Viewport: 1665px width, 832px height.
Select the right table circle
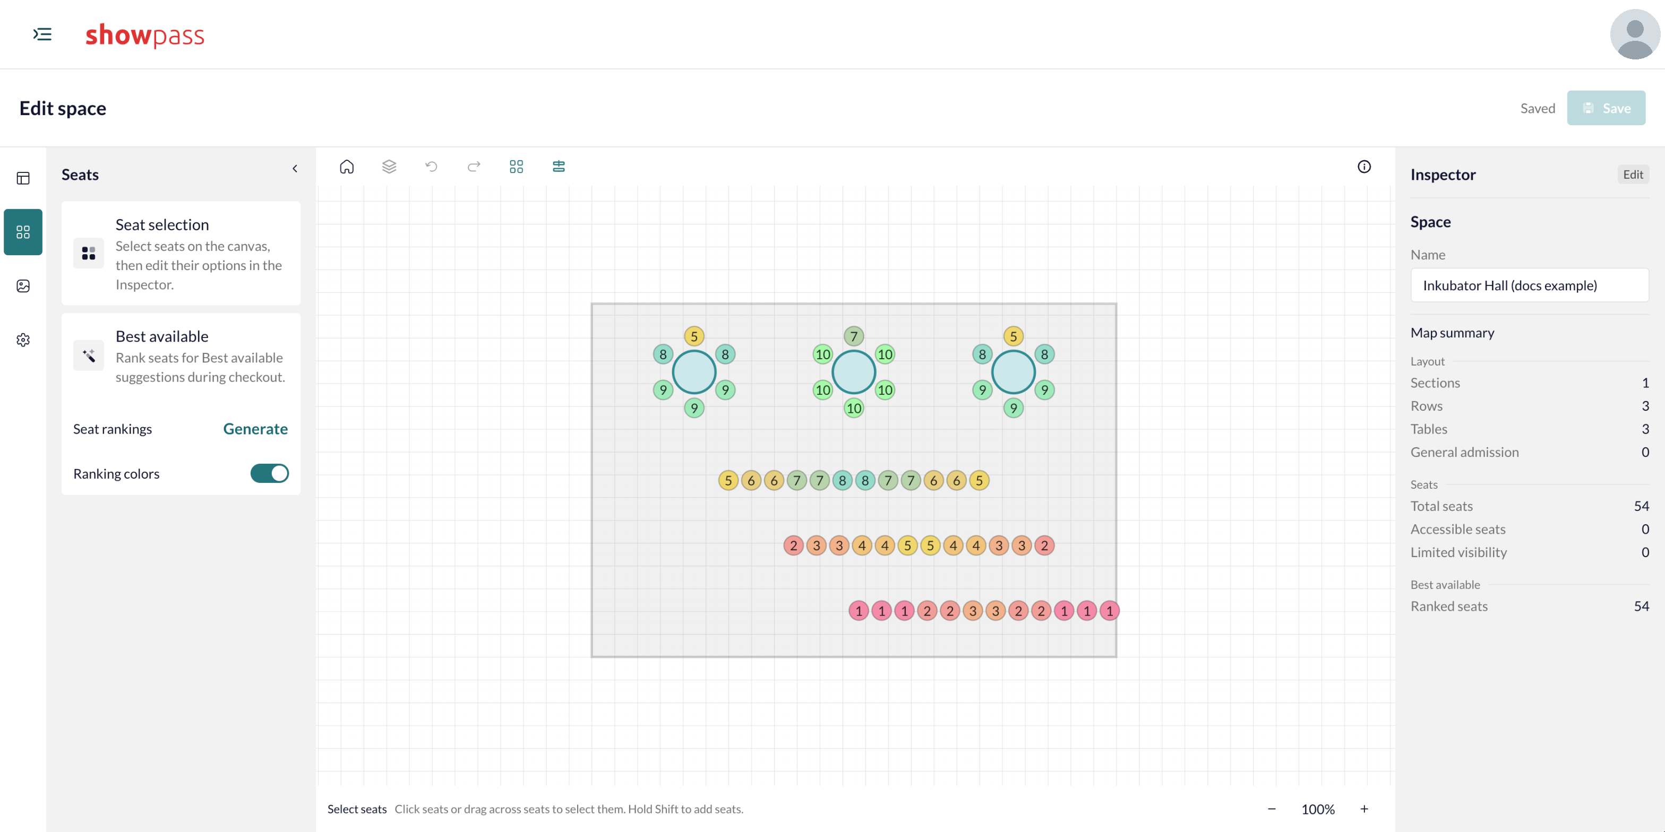[x=1013, y=372]
